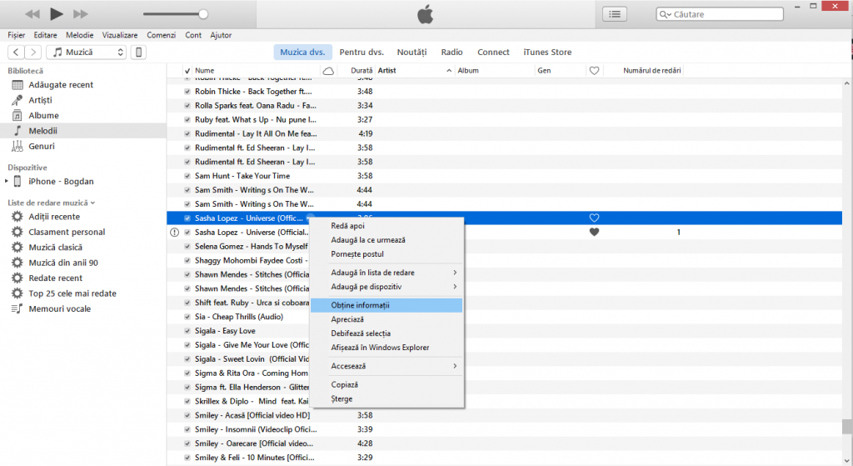Switch to the Noutăți tab
Image resolution: width=853 pixels, height=466 pixels.
click(x=412, y=53)
